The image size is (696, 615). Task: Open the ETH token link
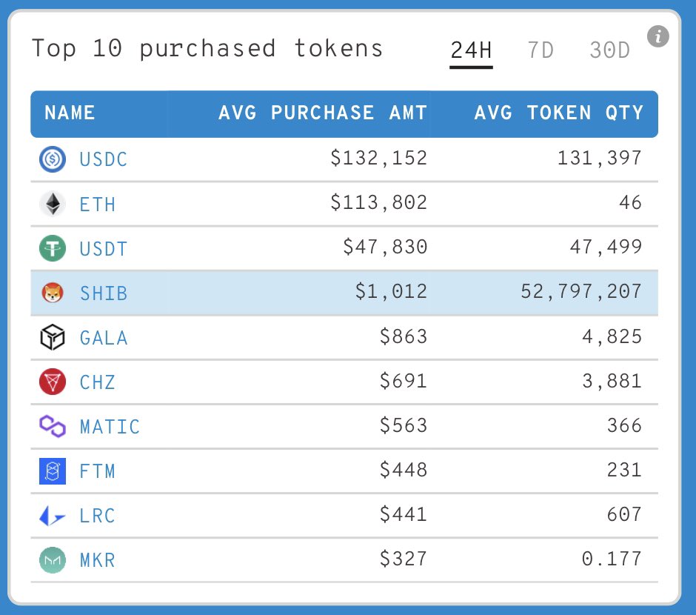click(x=97, y=205)
